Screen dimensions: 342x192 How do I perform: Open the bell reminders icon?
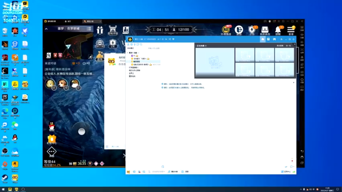(x=278, y=30)
